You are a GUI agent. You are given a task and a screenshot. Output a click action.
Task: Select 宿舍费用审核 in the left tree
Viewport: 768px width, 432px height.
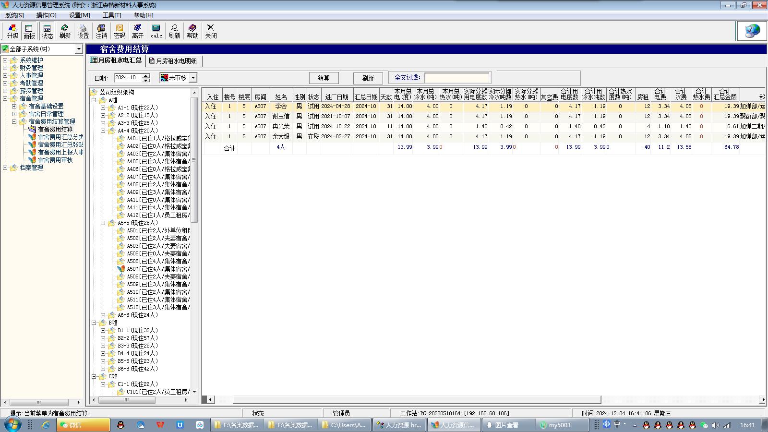(x=55, y=160)
